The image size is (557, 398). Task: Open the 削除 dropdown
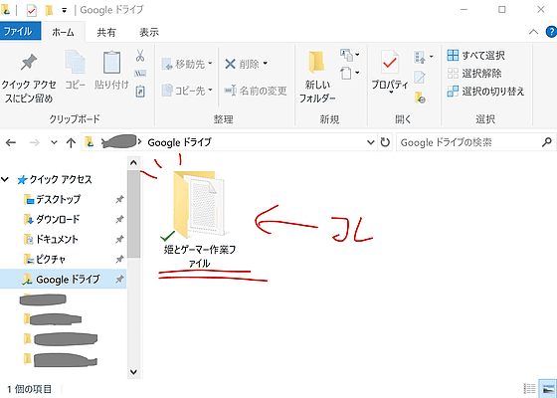click(247, 64)
